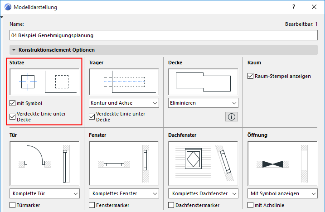Image resolution: width=325 pixels, height=212 pixels.
Task: Click the Dachfenster skylight preview image
Action: click(x=203, y=163)
